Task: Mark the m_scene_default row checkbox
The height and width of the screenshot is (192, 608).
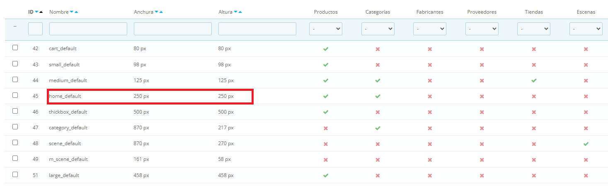Action: coord(15,158)
